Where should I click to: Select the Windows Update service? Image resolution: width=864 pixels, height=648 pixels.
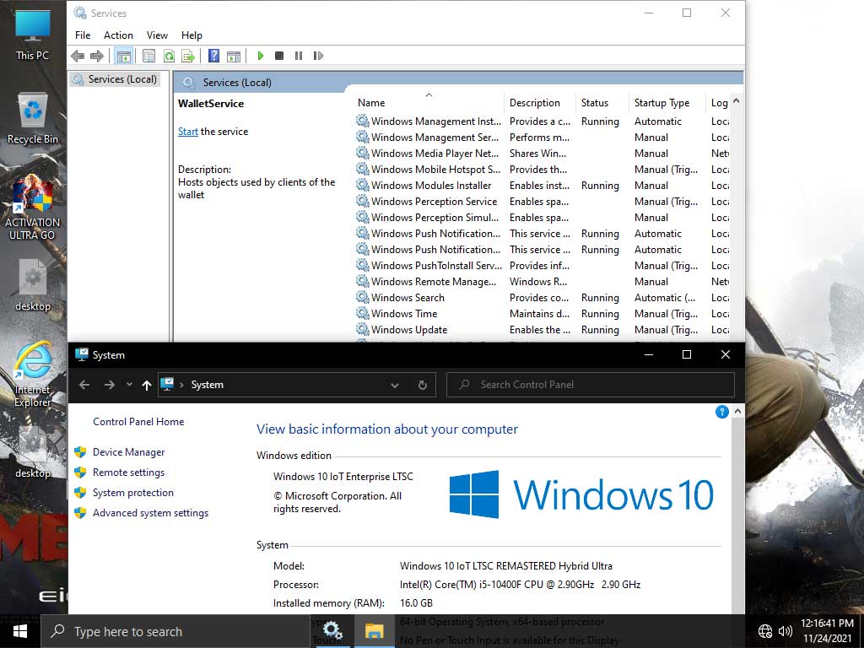point(543,330)
